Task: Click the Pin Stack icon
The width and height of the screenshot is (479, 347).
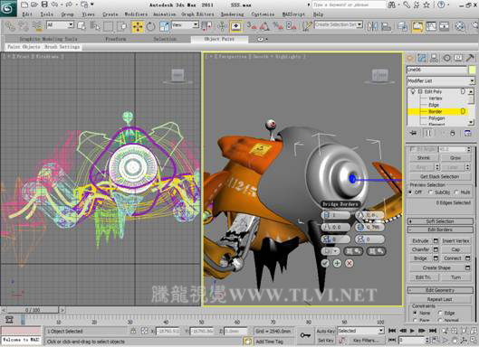Action: point(413,133)
